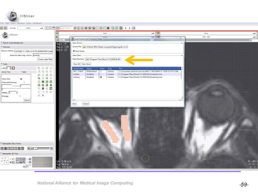Open the View menu
Image resolution: width=258 pixels, height=193 pixels.
pyautogui.click(x=13, y=23)
